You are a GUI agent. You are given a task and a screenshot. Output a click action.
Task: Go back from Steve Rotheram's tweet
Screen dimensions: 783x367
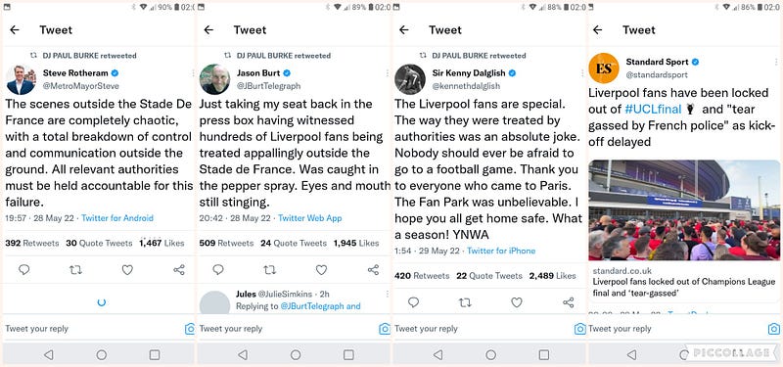(x=15, y=30)
